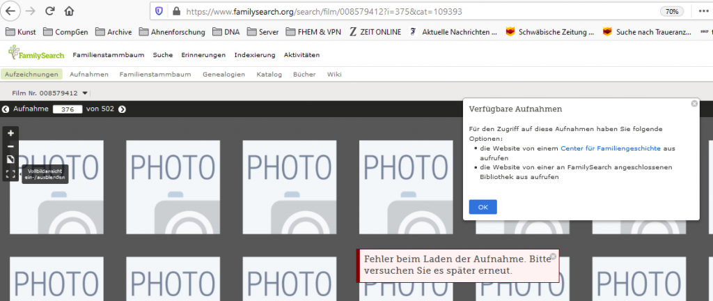Open the ZEIT ONLINE bookmark
Screen dimensions: 713x301
coord(375,32)
